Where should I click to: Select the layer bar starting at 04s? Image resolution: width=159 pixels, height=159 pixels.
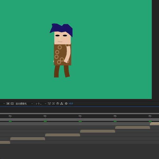(133, 128)
